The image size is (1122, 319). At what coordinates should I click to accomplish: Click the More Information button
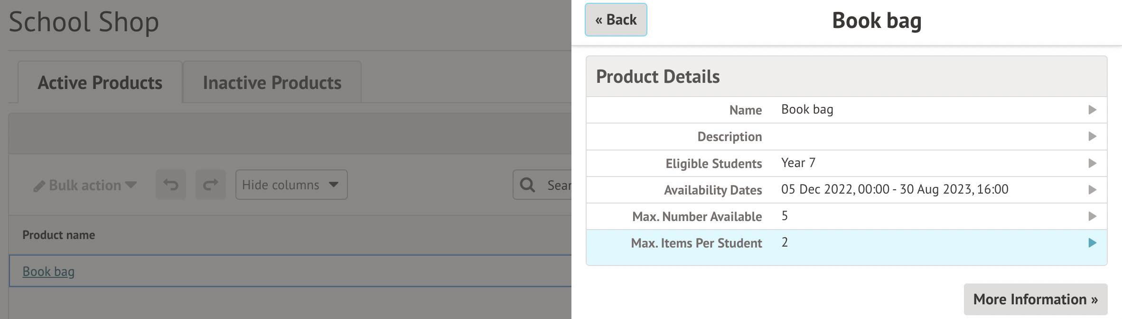pos(1035,299)
